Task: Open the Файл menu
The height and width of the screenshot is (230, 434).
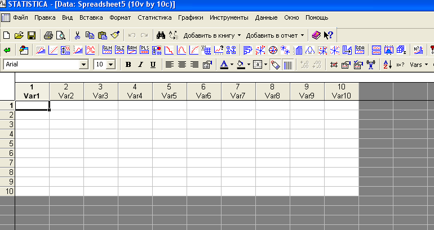Action: click(x=20, y=17)
